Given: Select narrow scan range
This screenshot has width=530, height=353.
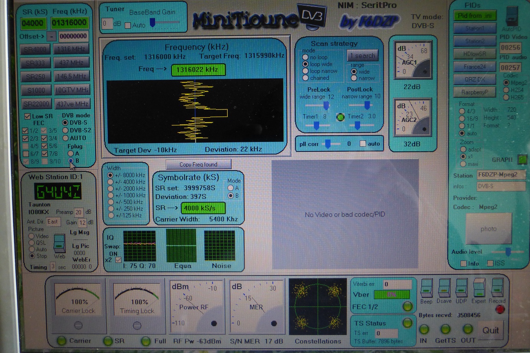Looking at the screenshot, I should [354, 78].
